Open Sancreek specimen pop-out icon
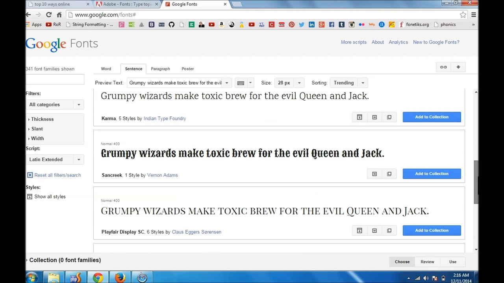Viewport: 504px width, 283px height. pos(374,174)
